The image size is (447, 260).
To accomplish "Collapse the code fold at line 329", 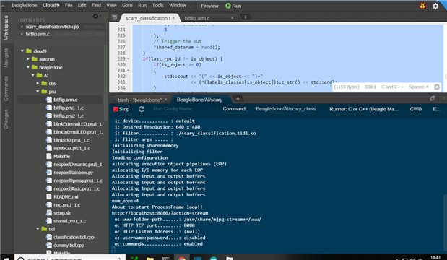I will tap(128, 59).
